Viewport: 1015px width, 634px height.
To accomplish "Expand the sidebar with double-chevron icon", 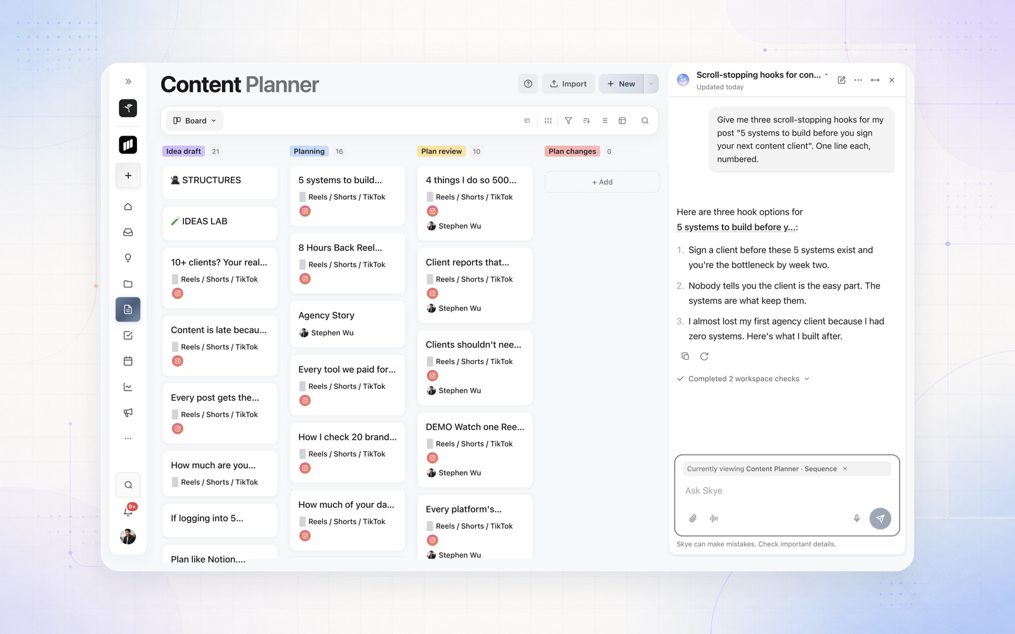I will [128, 81].
